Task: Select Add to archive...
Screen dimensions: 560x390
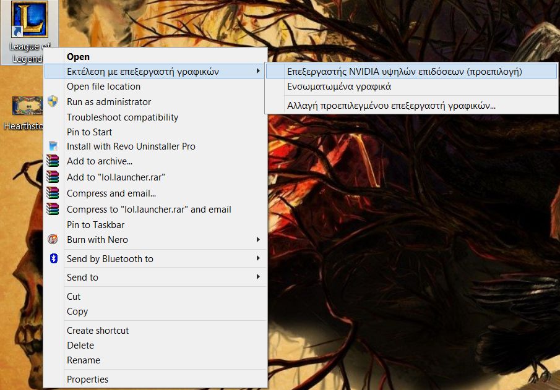Action: pyautogui.click(x=155, y=161)
